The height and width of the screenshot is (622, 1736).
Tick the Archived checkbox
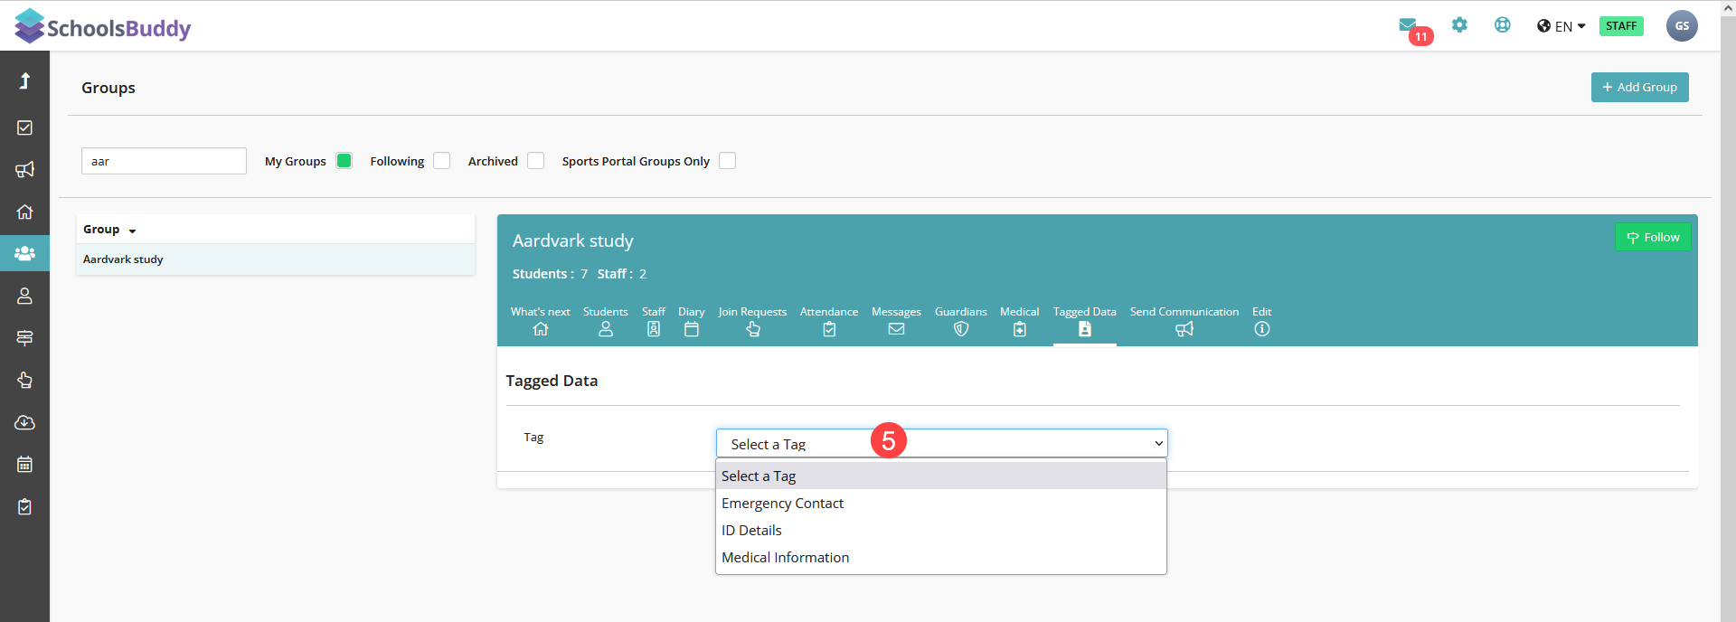click(x=535, y=161)
